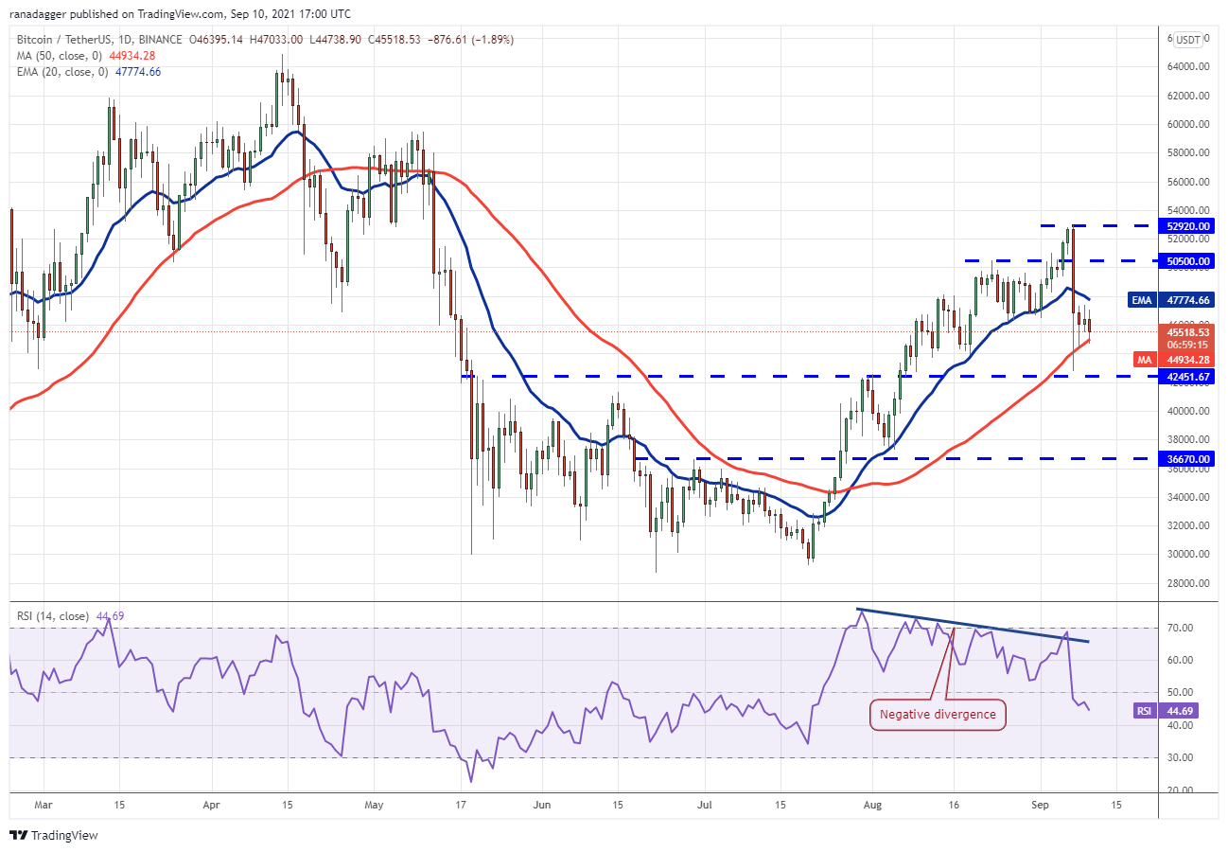Click the Jun label on the time axis
Viewport: 1228px width, 852px height.
(x=541, y=806)
